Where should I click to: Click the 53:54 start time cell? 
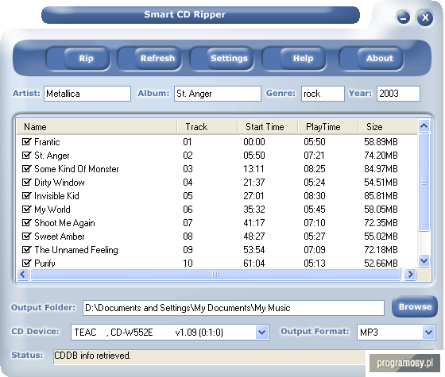254,250
